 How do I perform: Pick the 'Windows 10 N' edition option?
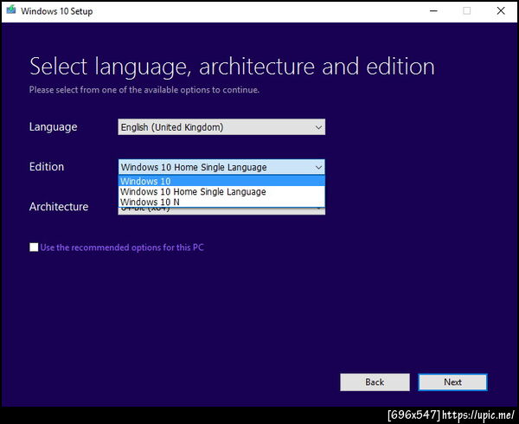point(221,202)
